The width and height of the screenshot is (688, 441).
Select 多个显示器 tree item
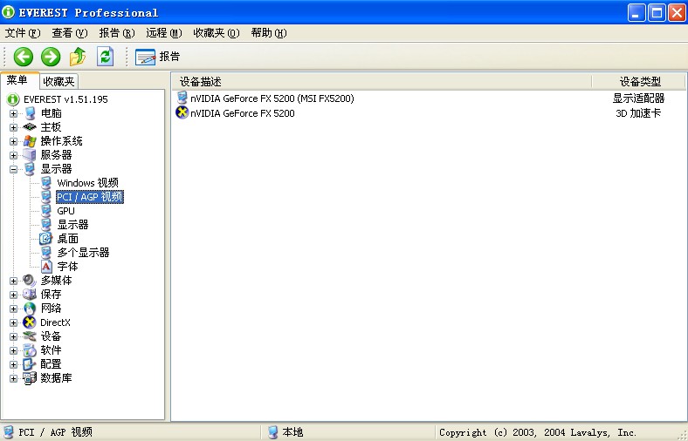tap(83, 253)
